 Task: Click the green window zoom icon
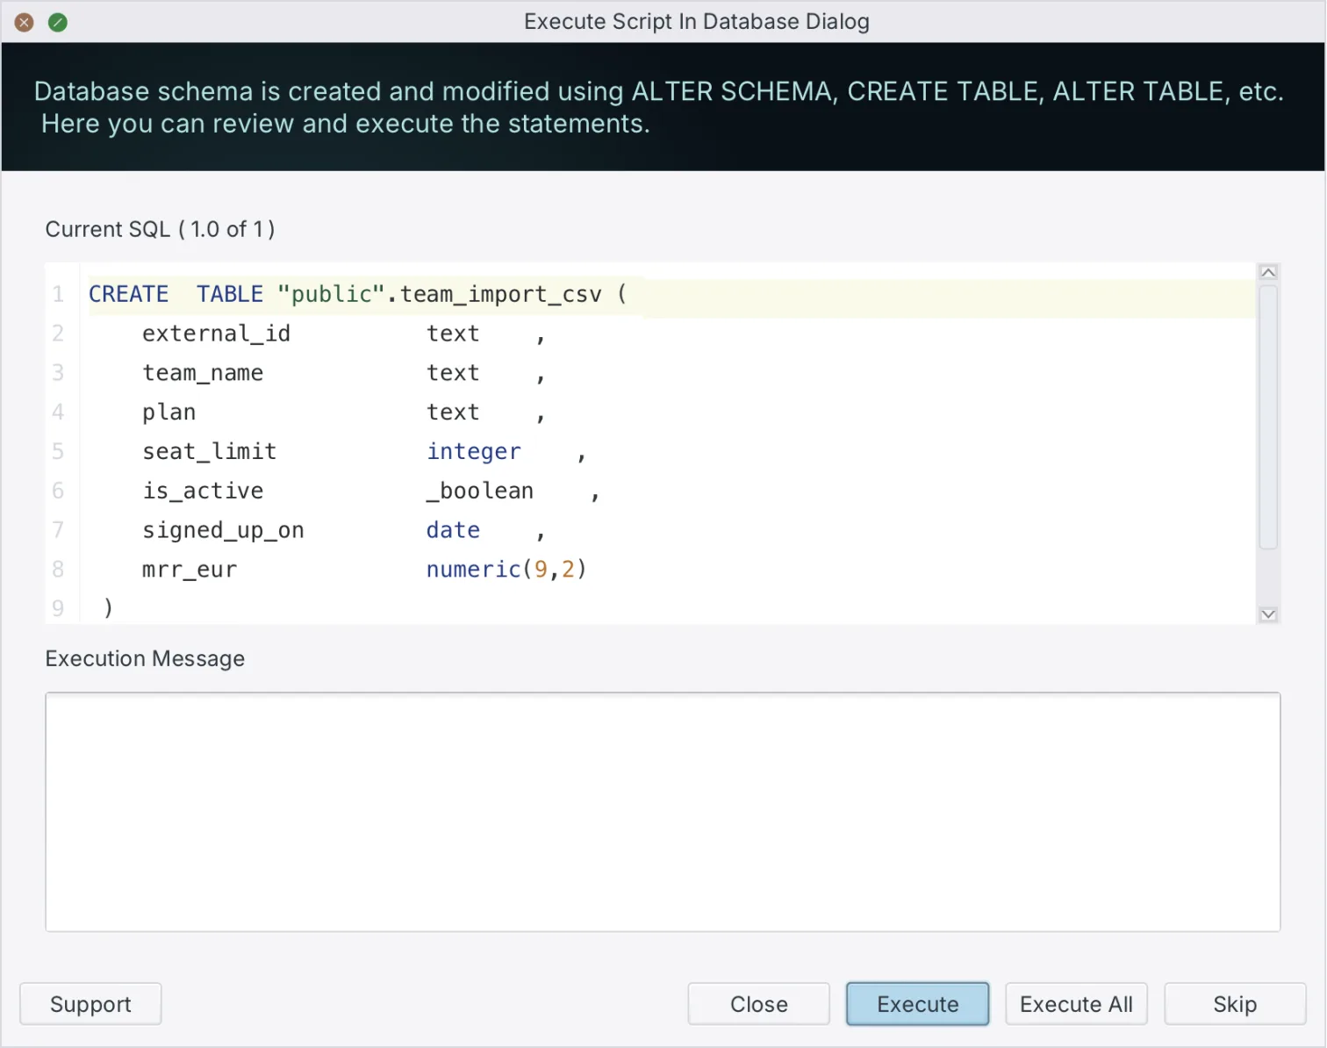pos(58,22)
